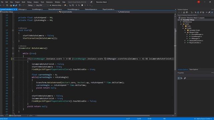Collapse the Start() method outline

[13, 30]
